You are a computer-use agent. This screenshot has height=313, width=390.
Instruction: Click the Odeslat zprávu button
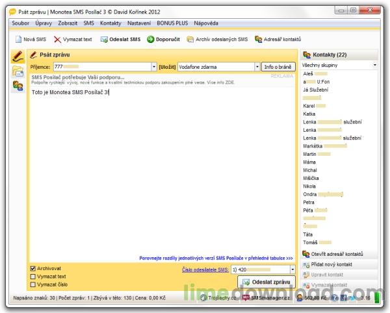tap(266, 282)
